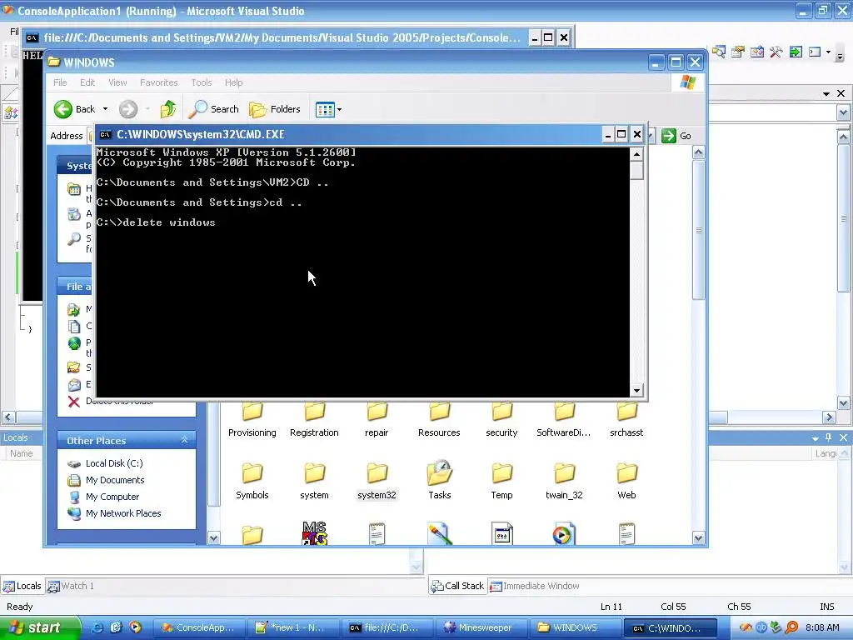Select the Symbols folder

click(252, 481)
